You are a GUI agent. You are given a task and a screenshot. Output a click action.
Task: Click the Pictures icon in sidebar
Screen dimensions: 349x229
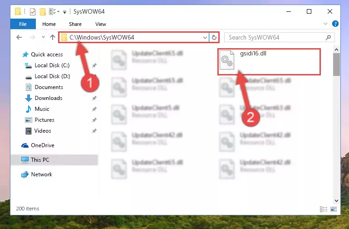(x=28, y=120)
